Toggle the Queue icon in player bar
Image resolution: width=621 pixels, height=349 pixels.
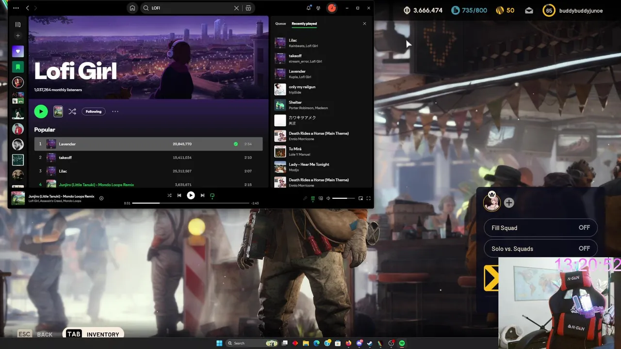click(313, 198)
